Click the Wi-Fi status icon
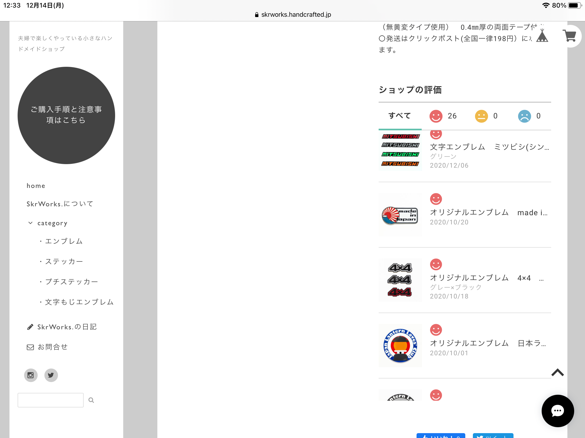Screen dimensions: 585x438 (x=545, y=5)
